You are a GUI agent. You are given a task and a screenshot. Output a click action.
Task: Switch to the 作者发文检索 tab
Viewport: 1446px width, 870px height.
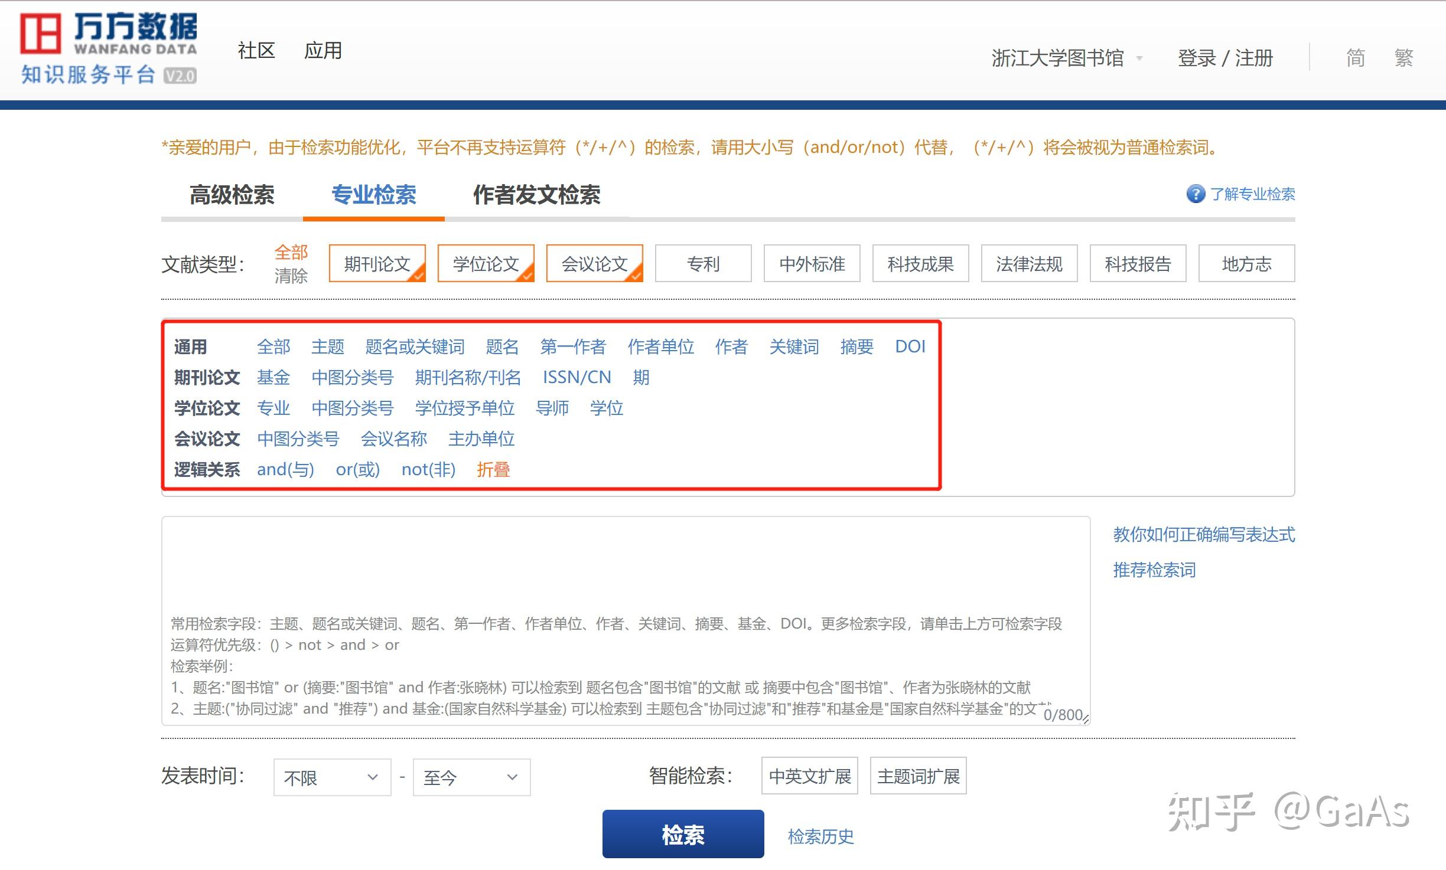(x=538, y=196)
